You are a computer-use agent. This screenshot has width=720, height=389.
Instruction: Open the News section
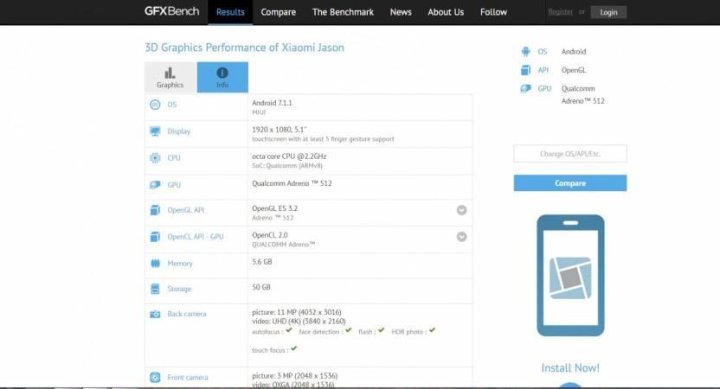[x=401, y=12]
